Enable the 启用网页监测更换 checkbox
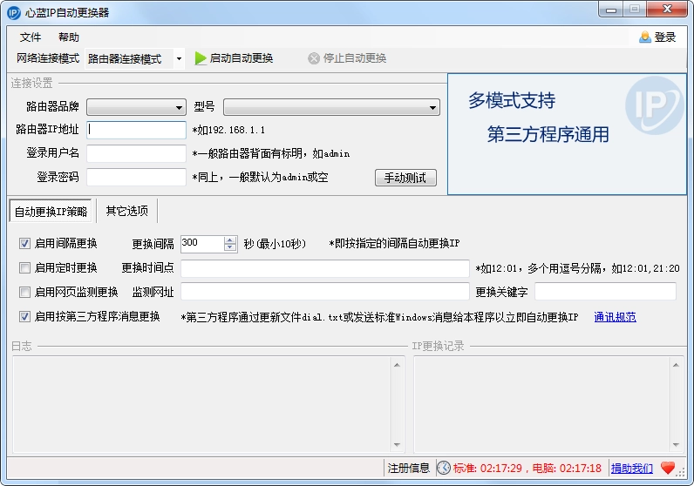This screenshot has height=486, width=694. coord(24,292)
